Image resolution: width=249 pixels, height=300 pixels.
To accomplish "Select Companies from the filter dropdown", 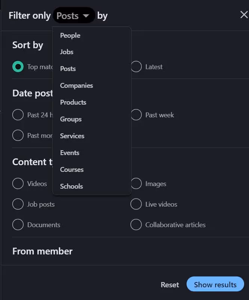I will coord(77,86).
